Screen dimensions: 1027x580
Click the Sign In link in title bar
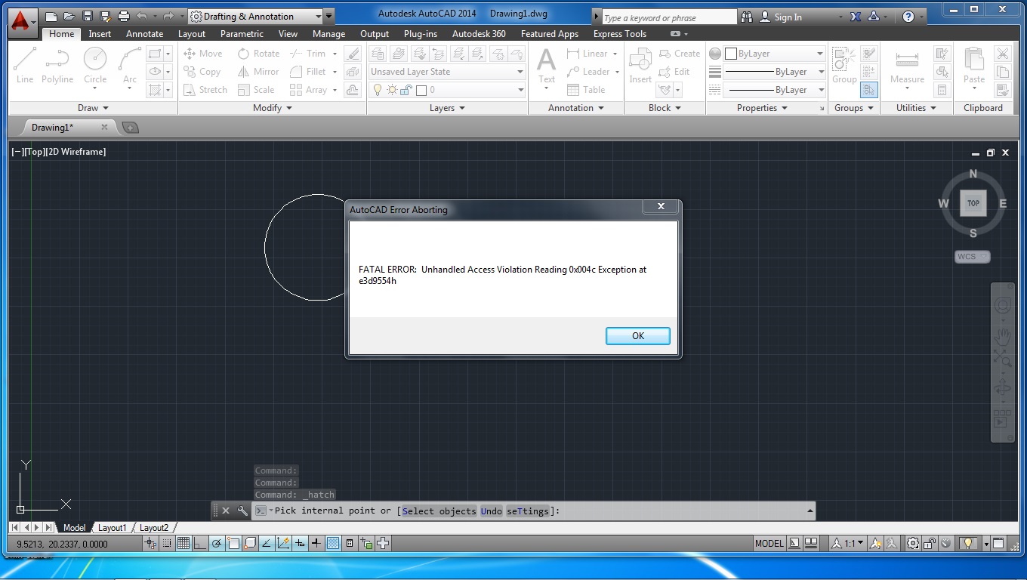click(x=781, y=17)
